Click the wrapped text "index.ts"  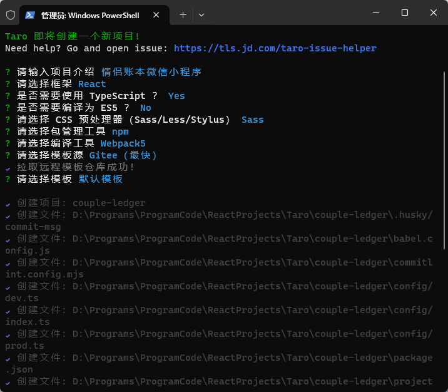click(28, 322)
